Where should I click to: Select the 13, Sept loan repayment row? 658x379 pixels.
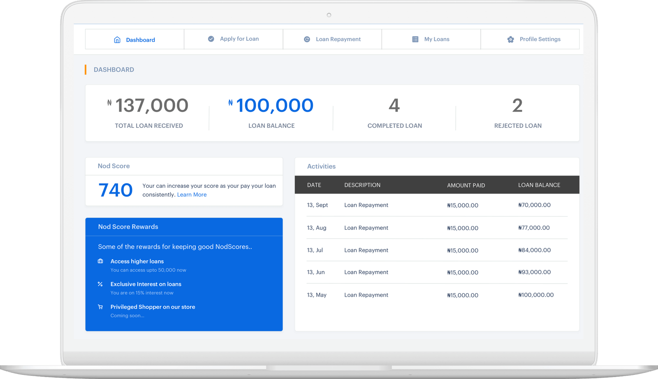point(437,205)
